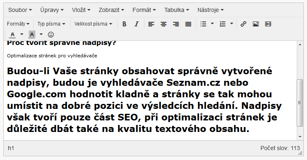This screenshot has height=160, width=307.
Task: Insert media with video icon
Action: click(x=268, y=24)
